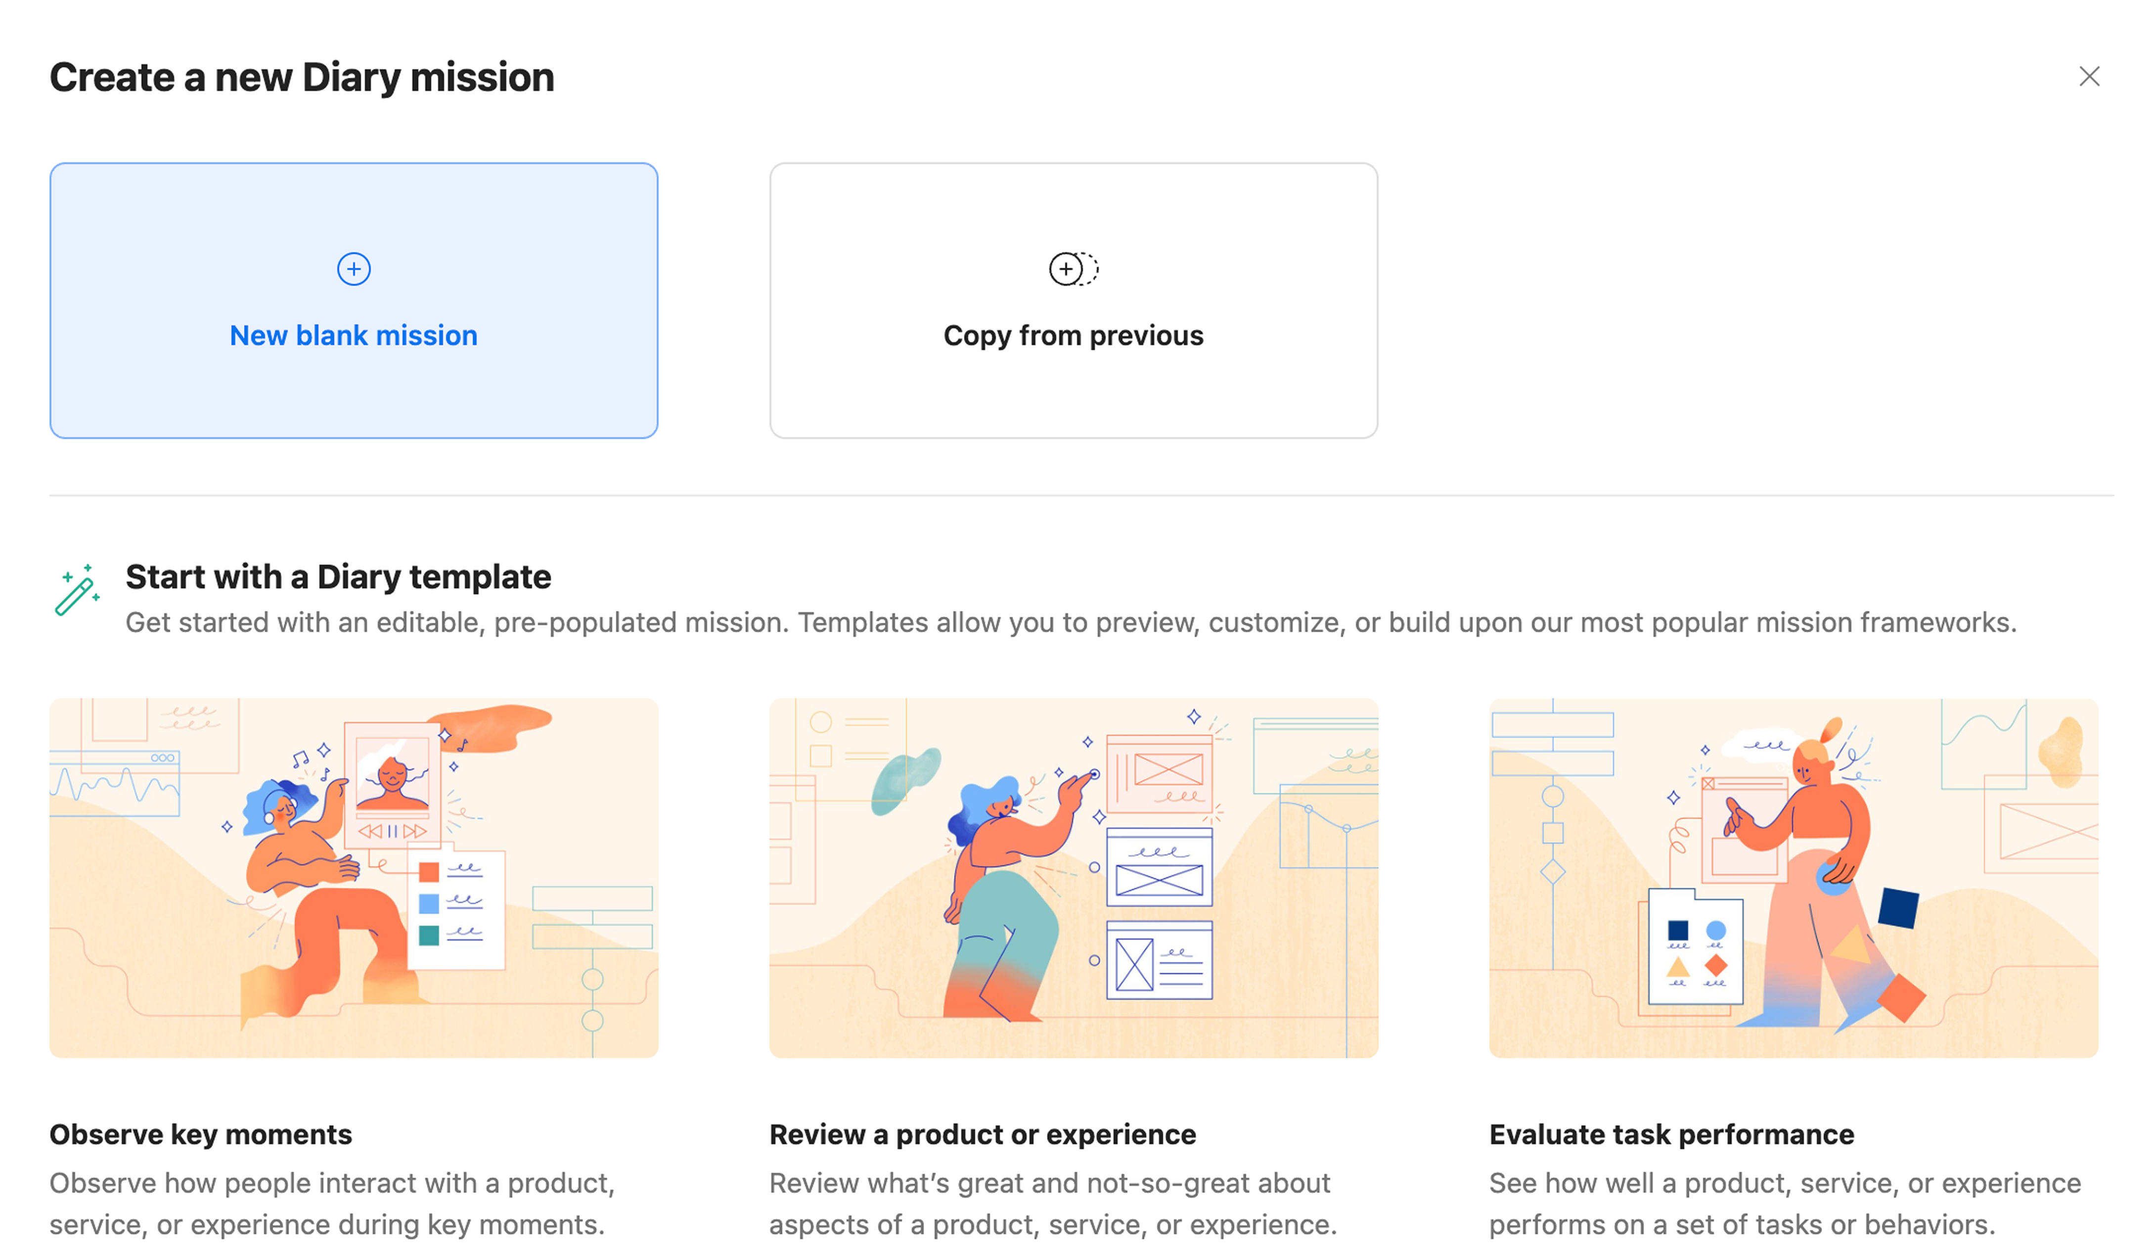Click the blue plus icon for blank mission

(x=354, y=269)
